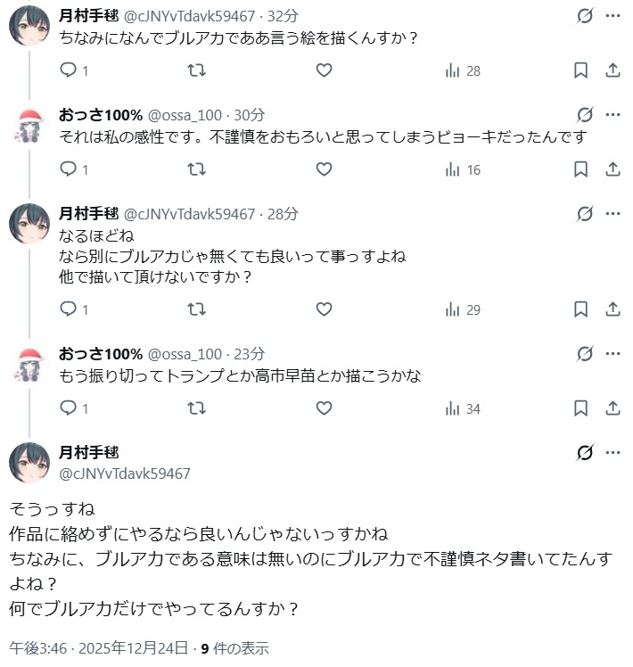Bookmark the first tweet in the thread
Viewport: 633px width, 667px height.
pyautogui.click(x=580, y=70)
